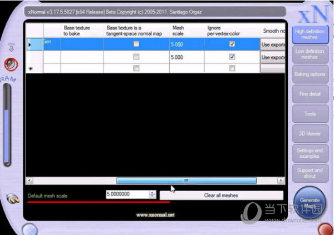
Task: Check Ignore per-vertex-color in the new row
Action: (232, 68)
